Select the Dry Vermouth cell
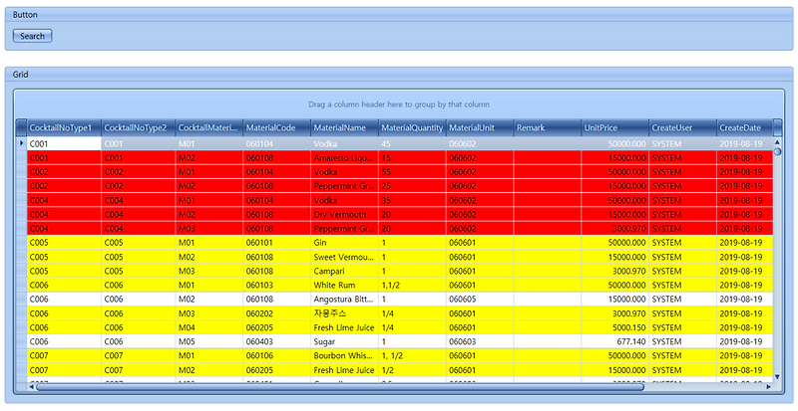This screenshot has width=798, height=411. pos(344,214)
